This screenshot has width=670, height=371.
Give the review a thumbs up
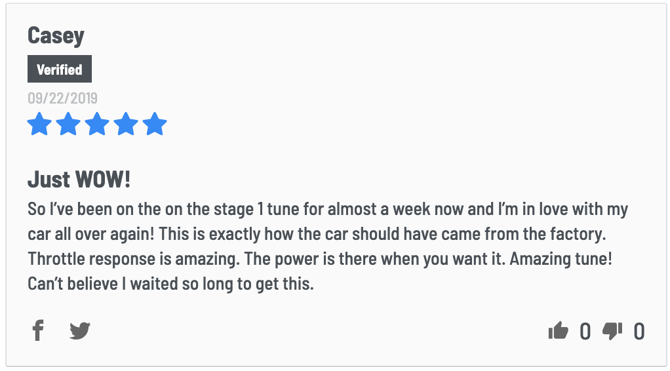point(558,331)
